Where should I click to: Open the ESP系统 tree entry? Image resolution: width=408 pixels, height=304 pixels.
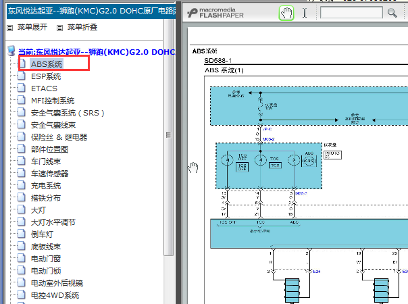click(x=46, y=76)
